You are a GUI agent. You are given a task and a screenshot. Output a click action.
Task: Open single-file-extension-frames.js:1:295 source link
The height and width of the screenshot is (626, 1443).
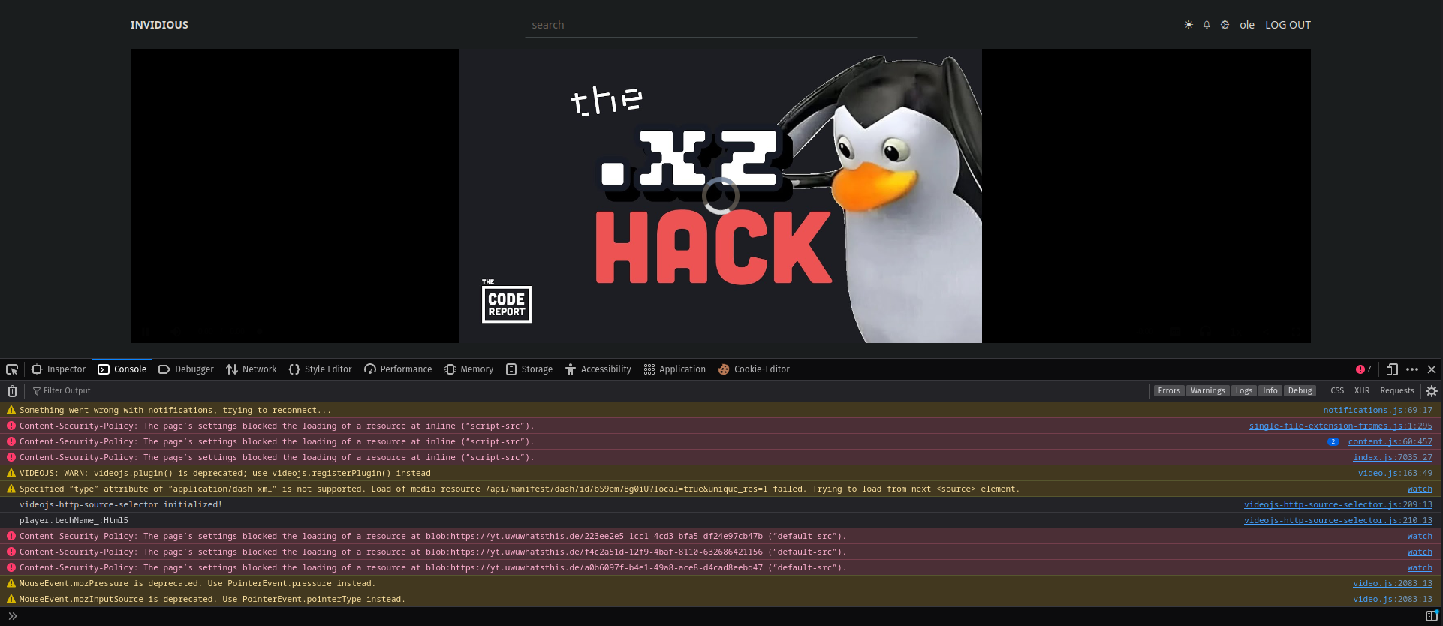pyautogui.click(x=1341, y=426)
